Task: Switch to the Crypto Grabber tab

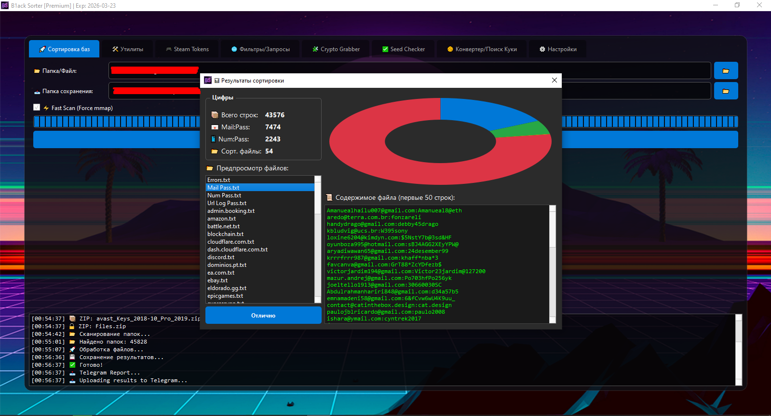Action: (x=336, y=49)
